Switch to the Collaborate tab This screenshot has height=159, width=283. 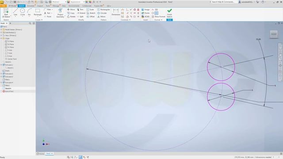(87, 6)
